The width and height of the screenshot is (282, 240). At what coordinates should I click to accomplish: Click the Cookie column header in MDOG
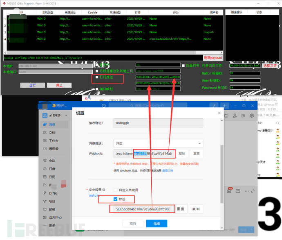[x=93, y=12]
